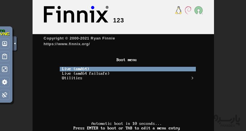Click the Press ENTER to boot hint
246x131 pixels.
coord(126,128)
